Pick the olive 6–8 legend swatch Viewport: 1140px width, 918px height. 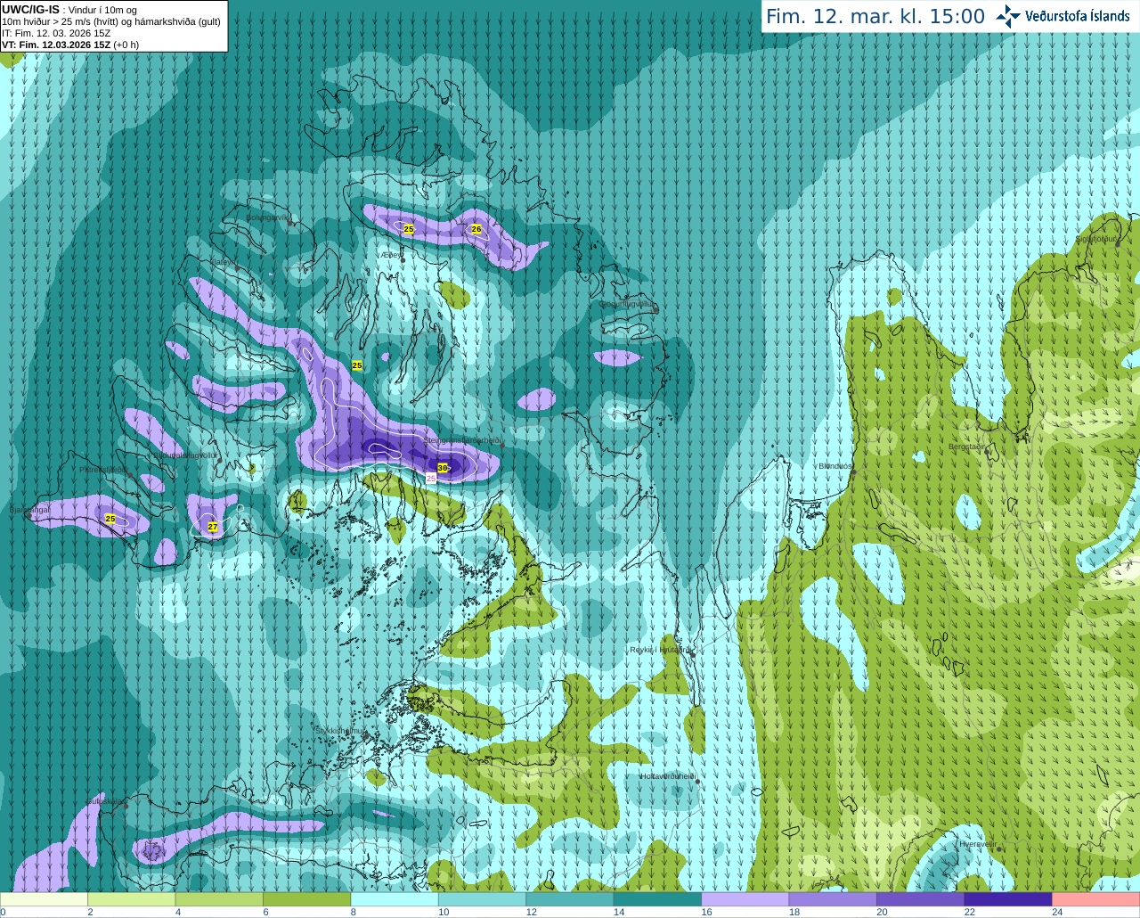coord(306,899)
